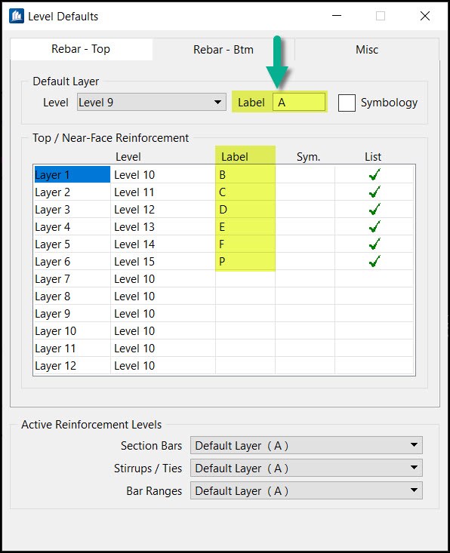This screenshot has height=553, width=450.
Task: Expand the Section Bars dropdown
Action: coord(307,445)
